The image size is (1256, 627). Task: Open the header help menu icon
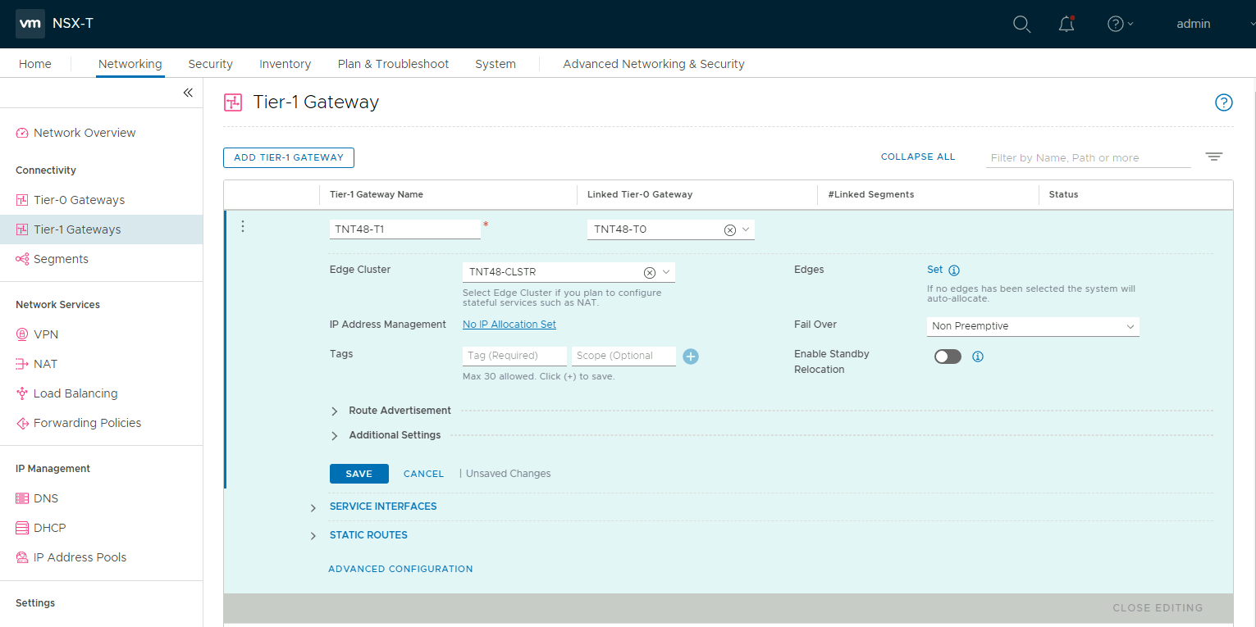tap(1115, 24)
